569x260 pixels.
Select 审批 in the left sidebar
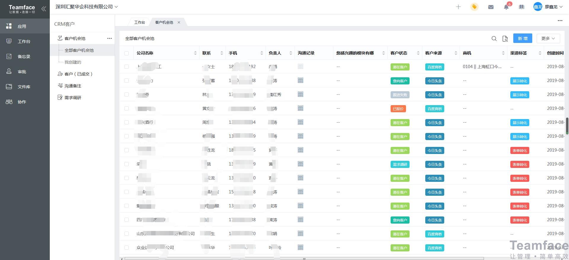click(22, 72)
